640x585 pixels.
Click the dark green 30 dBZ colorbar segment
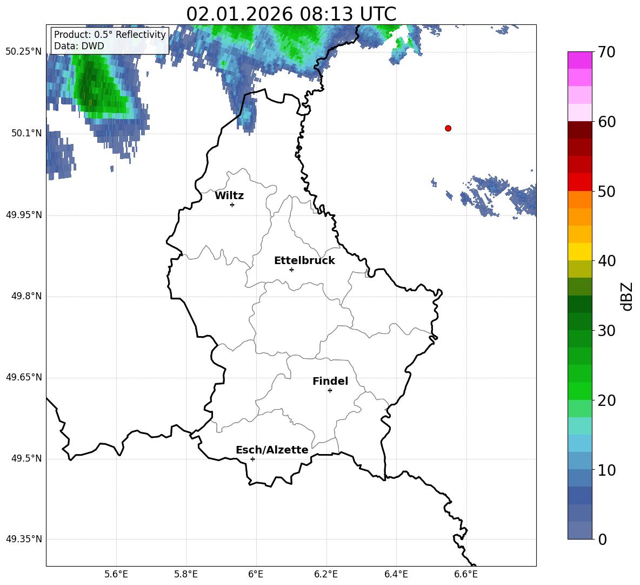[x=579, y=321]
